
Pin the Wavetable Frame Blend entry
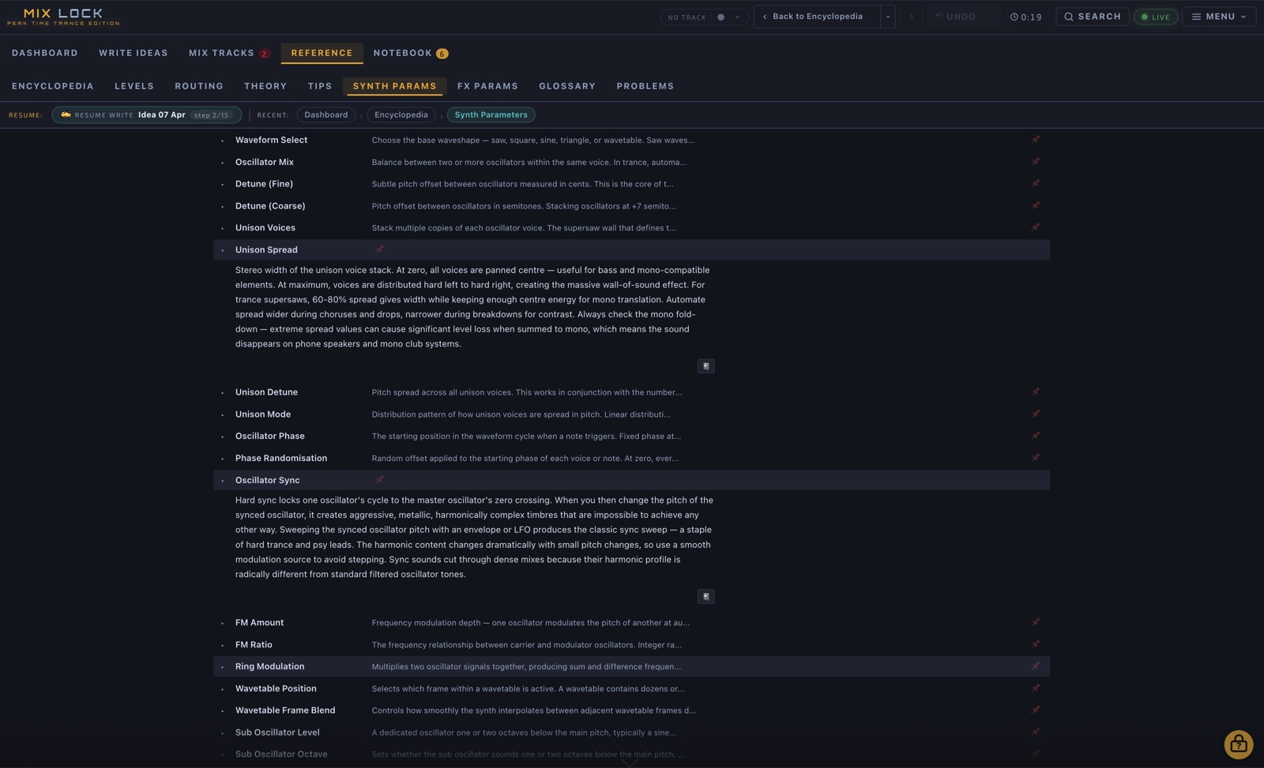pos(1035,710)
